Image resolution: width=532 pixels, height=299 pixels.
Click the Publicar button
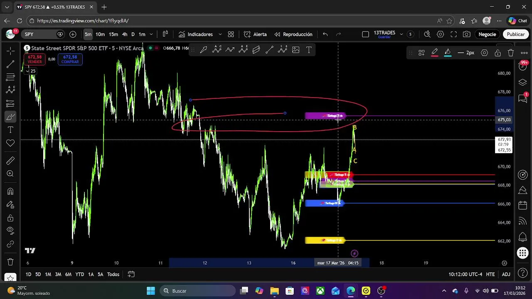pos(515,34)
